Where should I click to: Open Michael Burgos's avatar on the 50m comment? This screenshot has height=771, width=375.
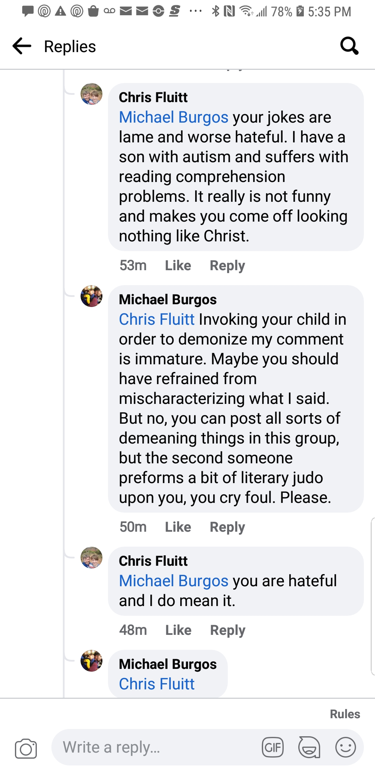click(92, 296)
